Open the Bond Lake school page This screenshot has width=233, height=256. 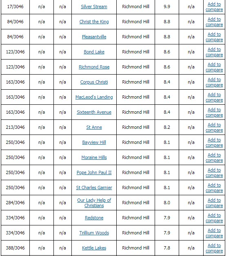(x=94, y=52)
